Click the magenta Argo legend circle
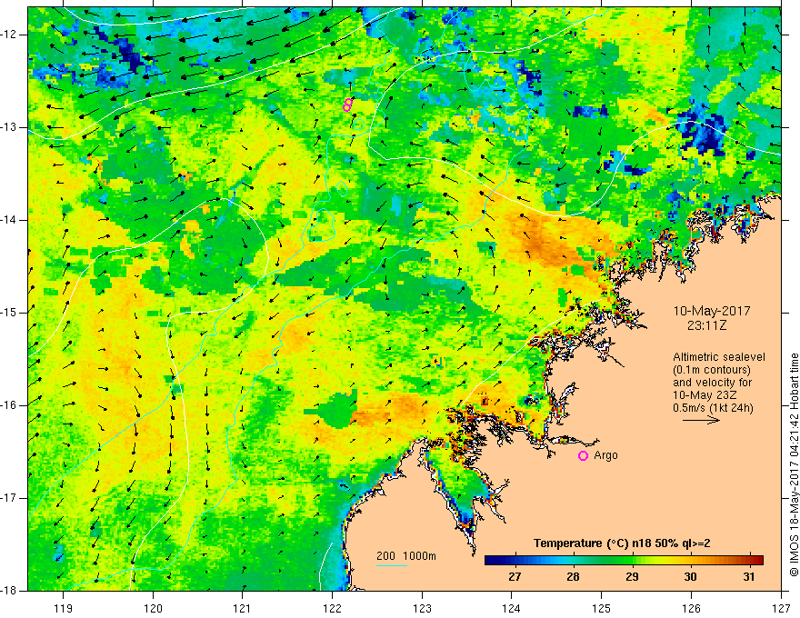The height and width of the screenshot is (618, 800). pyautogui.click(x=583, y=456)
